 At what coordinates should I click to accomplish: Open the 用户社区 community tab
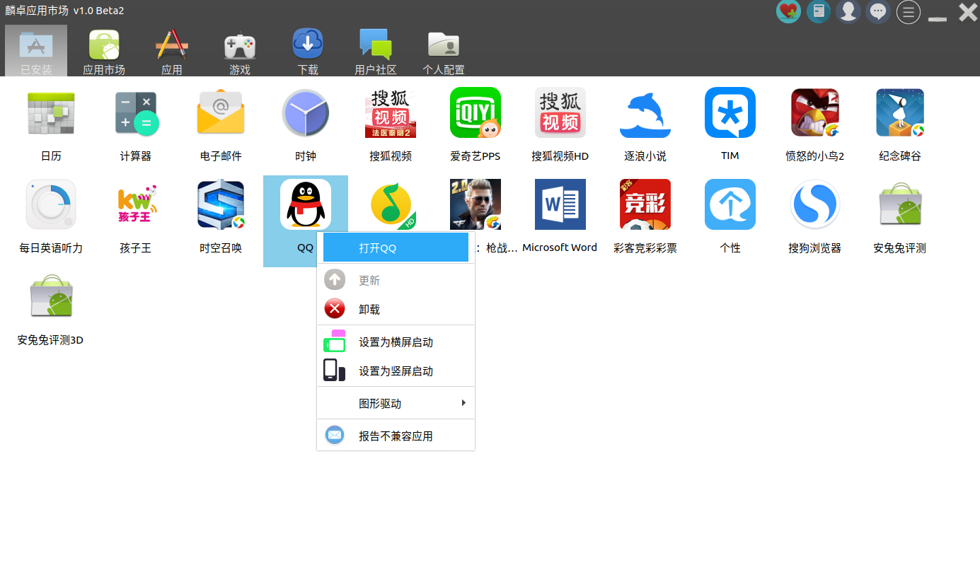(376, 50)
